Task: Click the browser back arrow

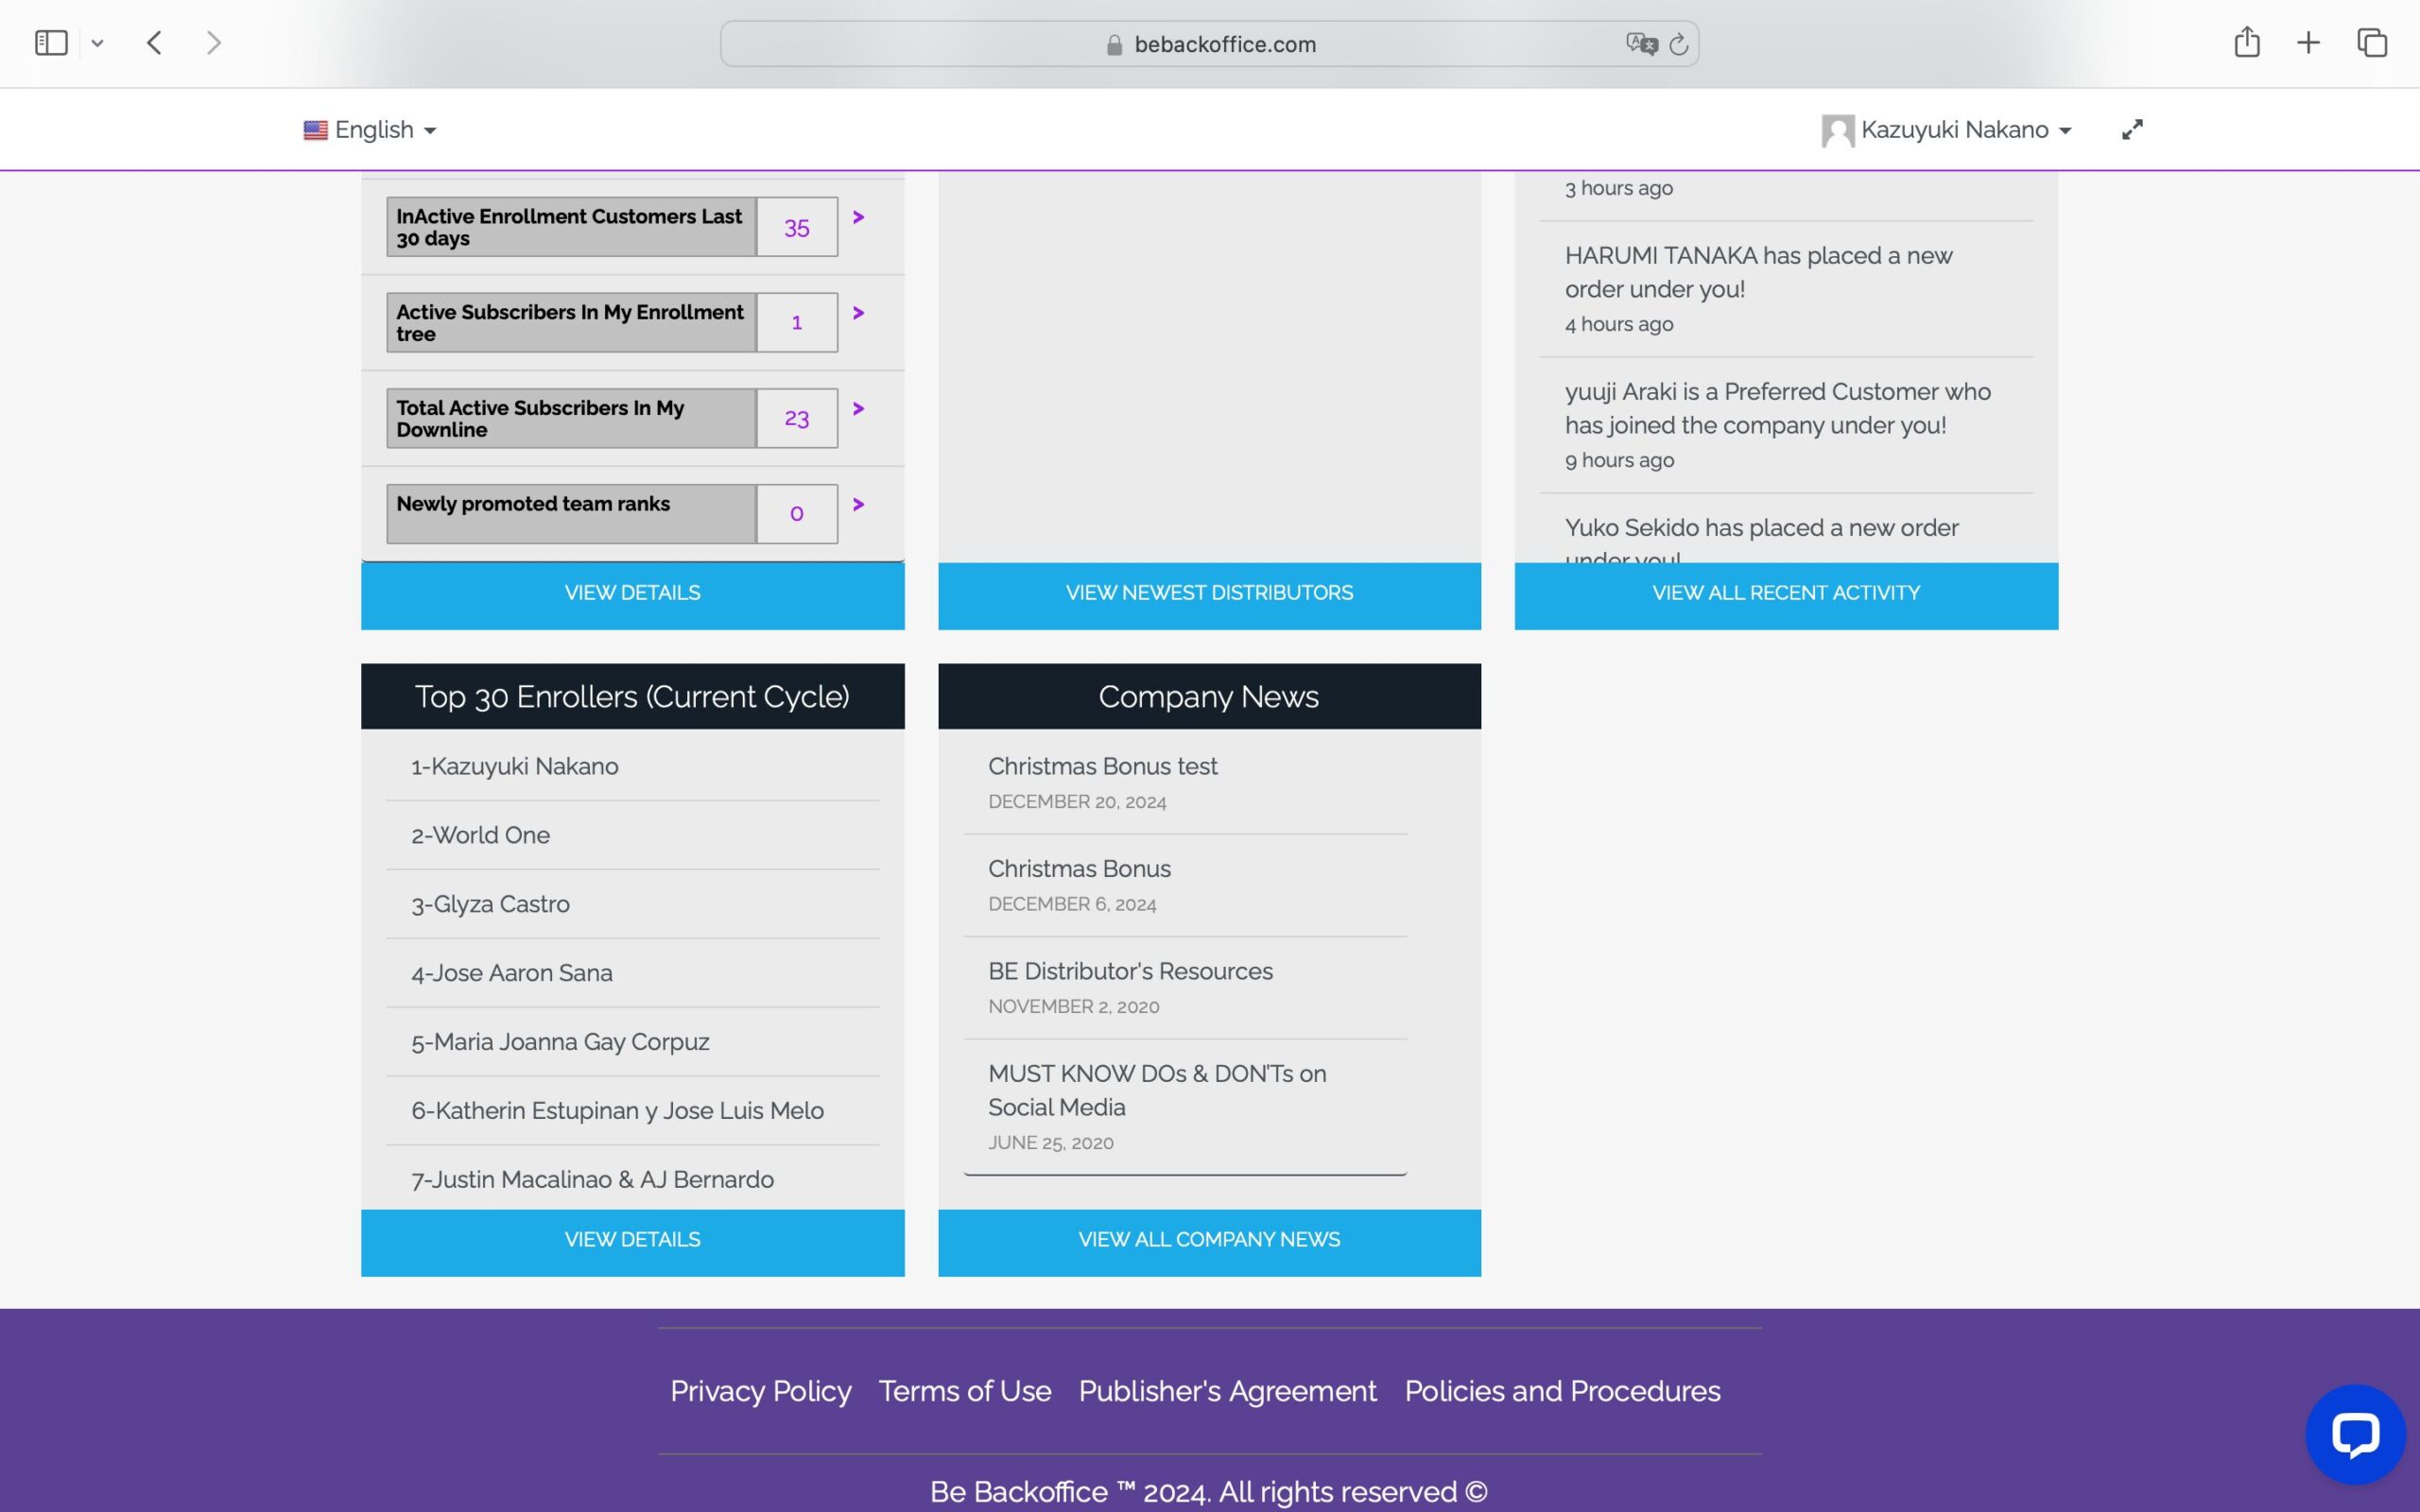Action: pyautogui.click(x=154, y=43)
